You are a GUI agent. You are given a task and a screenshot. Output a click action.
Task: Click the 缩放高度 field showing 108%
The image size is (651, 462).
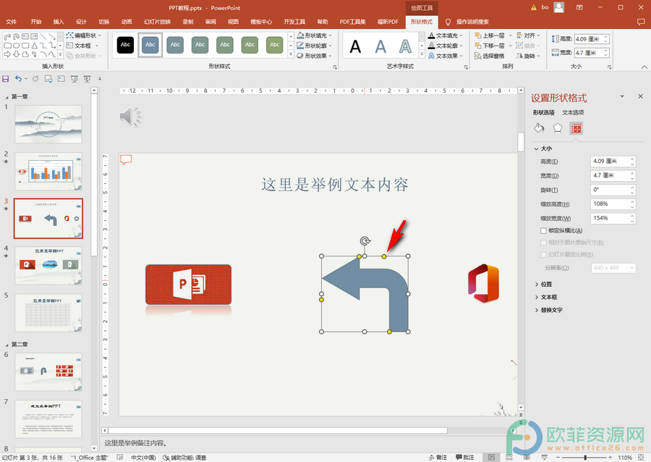(x=613, y=204)
